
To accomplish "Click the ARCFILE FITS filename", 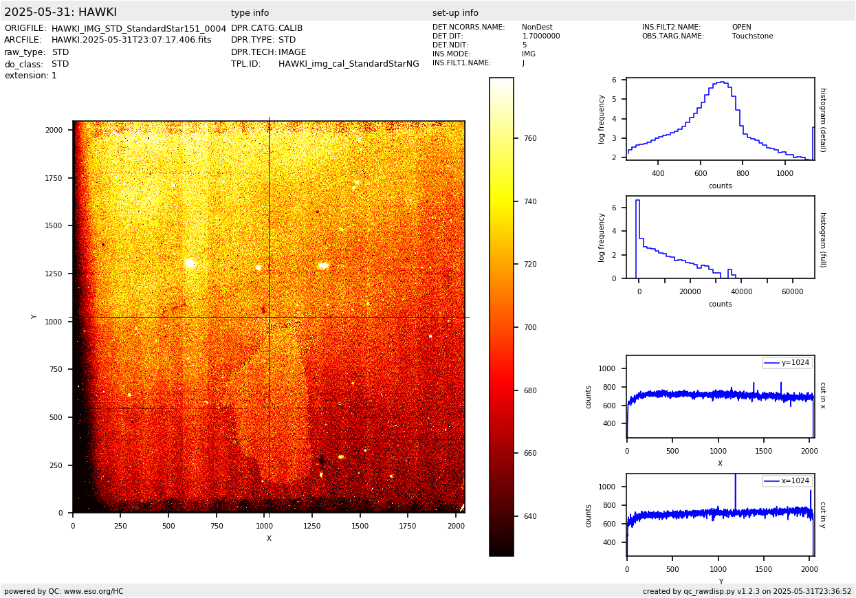I will 131,40.
